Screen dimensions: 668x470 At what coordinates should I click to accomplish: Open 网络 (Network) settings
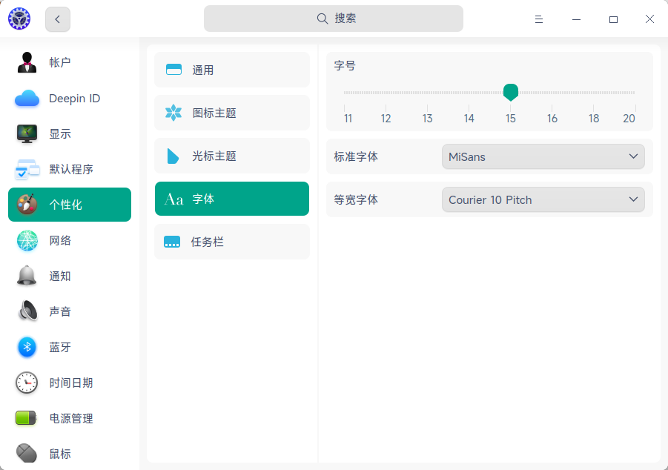tap(27, 240)
